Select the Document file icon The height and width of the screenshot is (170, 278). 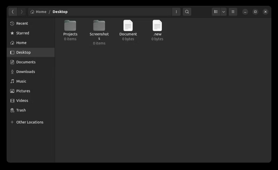[128, 26]
